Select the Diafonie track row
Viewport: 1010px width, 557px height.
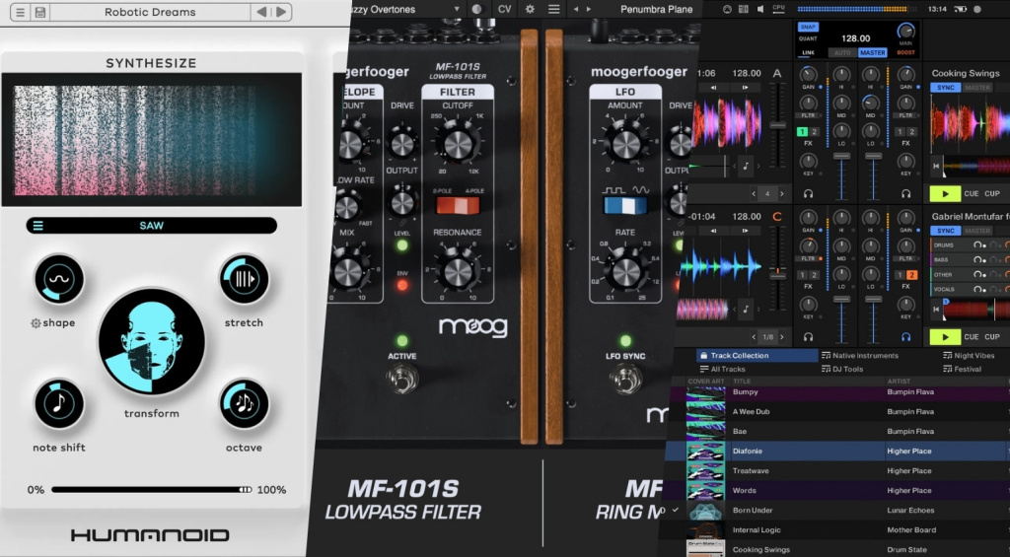pos(837,451)
